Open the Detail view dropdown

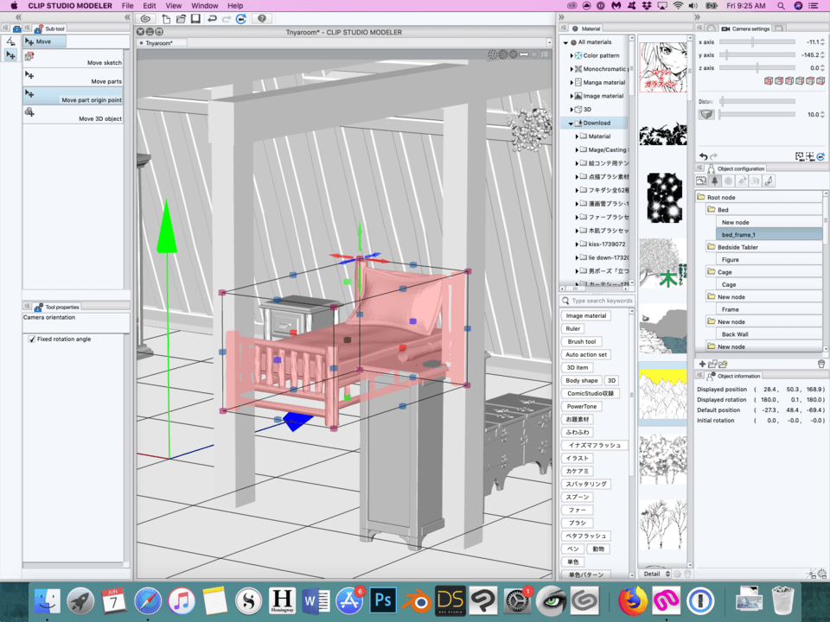click(655, 574)
